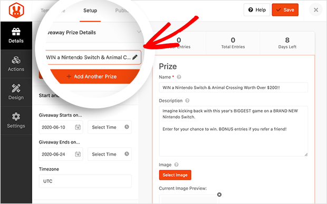
Task: Open calendar picker for giveaway end date
Action: [x=78, y=154]
